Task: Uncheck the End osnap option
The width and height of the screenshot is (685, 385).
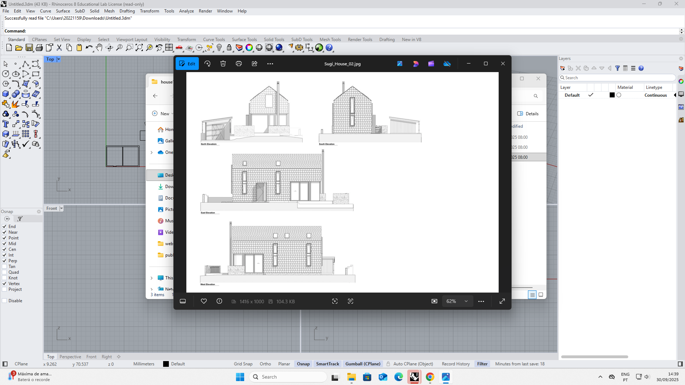Action: [x=5, y=226]
